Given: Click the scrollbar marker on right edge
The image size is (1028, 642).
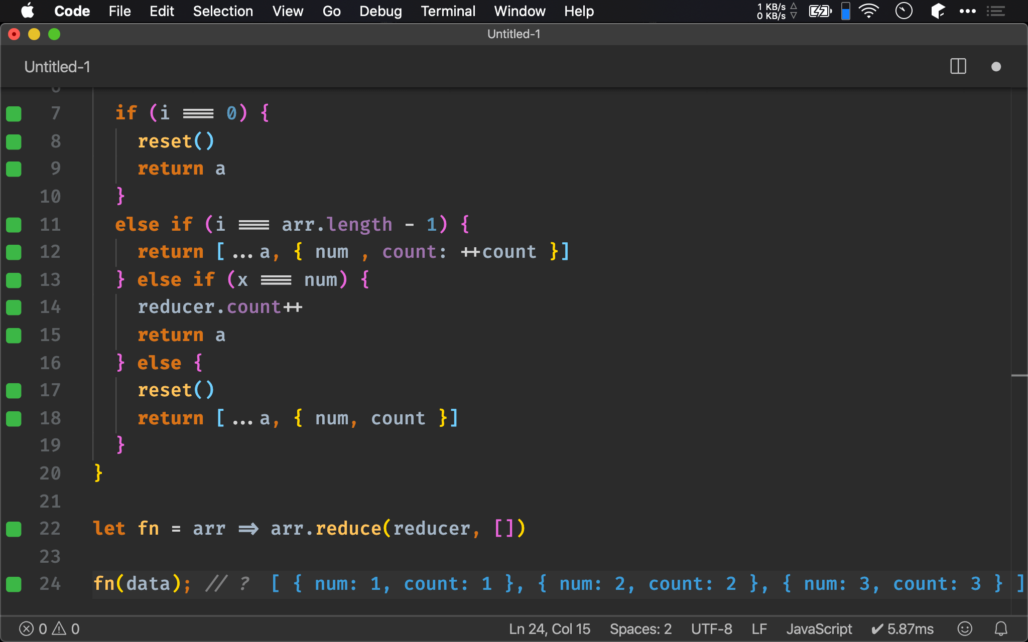Looking at the screenshot, I should click(1019, 375).
